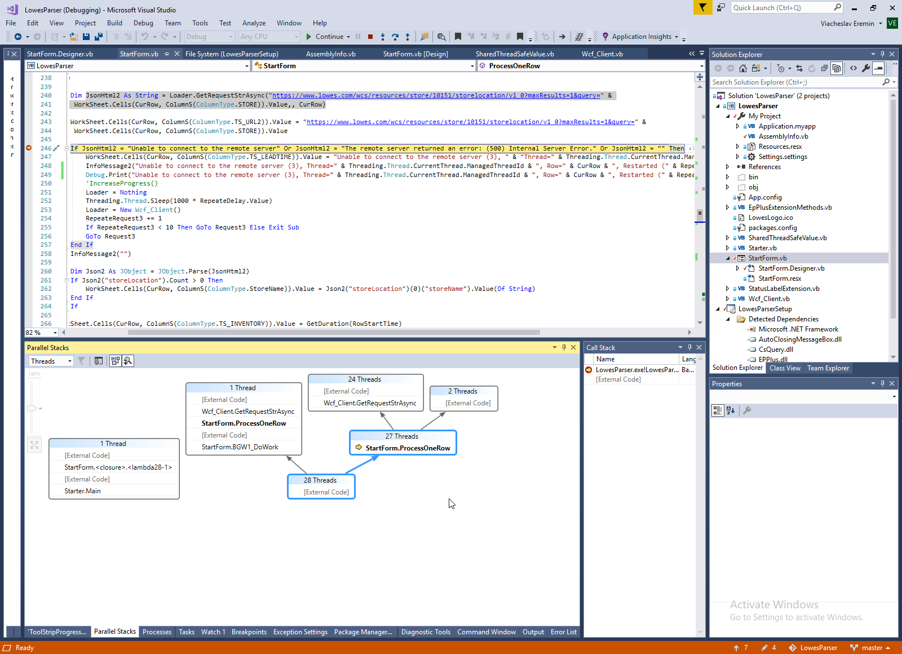Click the Navigate Backward arrow
Image resolution: width=902 pixels, height=654 pixels.
18,37
